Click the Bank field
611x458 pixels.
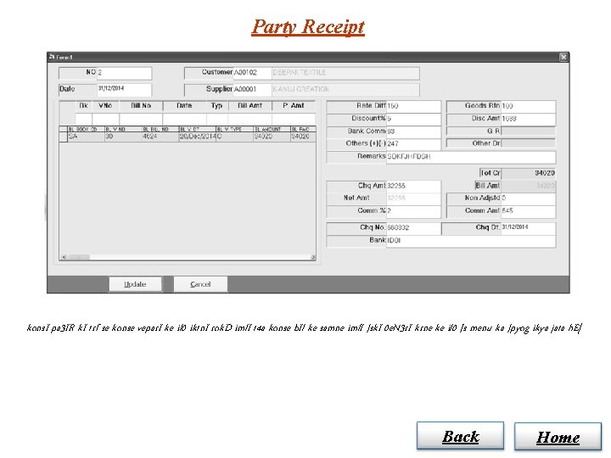[471, 241]
